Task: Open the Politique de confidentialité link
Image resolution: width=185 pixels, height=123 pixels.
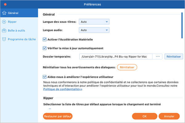Action: (x=63, y=89)
